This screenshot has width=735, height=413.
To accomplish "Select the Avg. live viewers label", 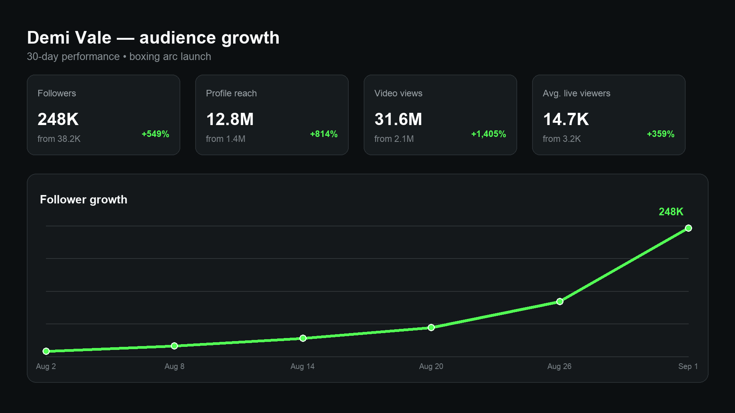I will pos(577,93).
